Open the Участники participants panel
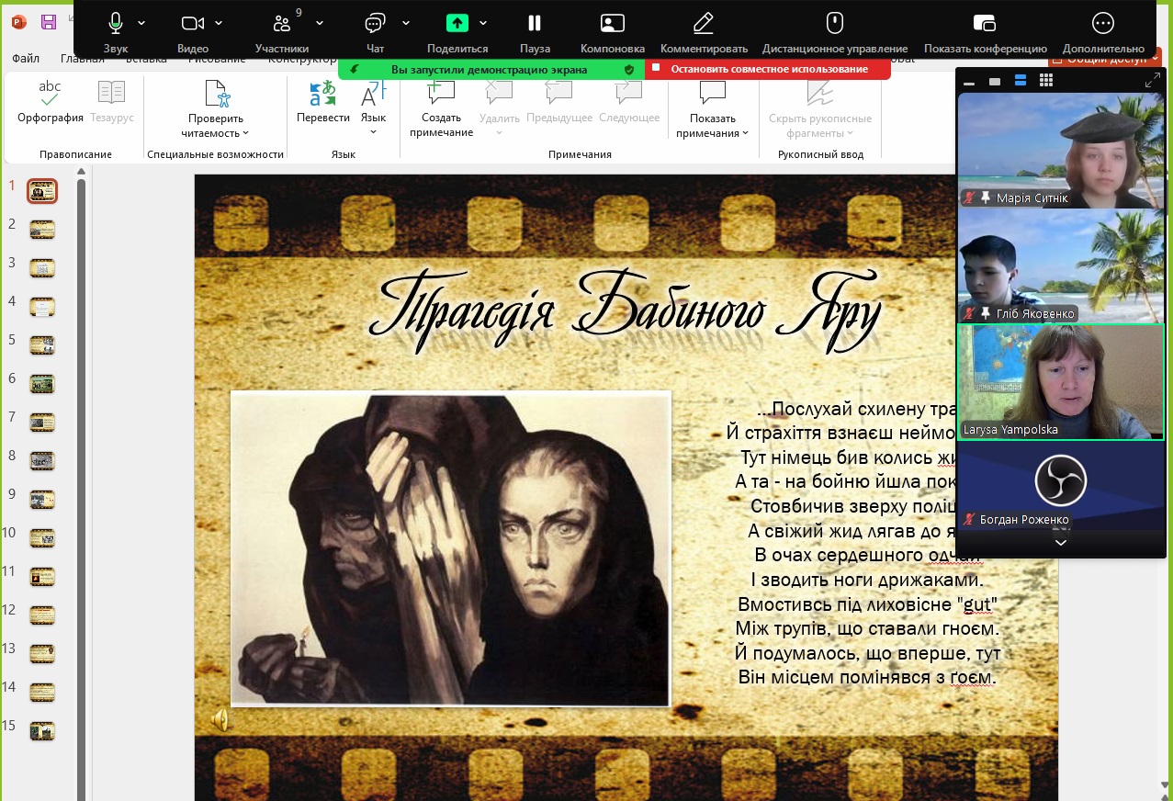Screen dimensions: 1173x801 click(x=281, y=24)
